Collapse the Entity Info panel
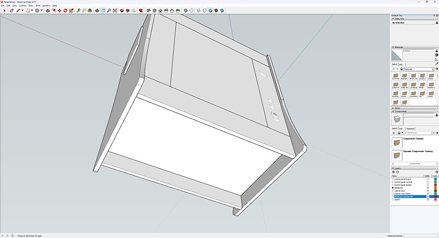The image size is (439, 238). click(x=393, y=19)
